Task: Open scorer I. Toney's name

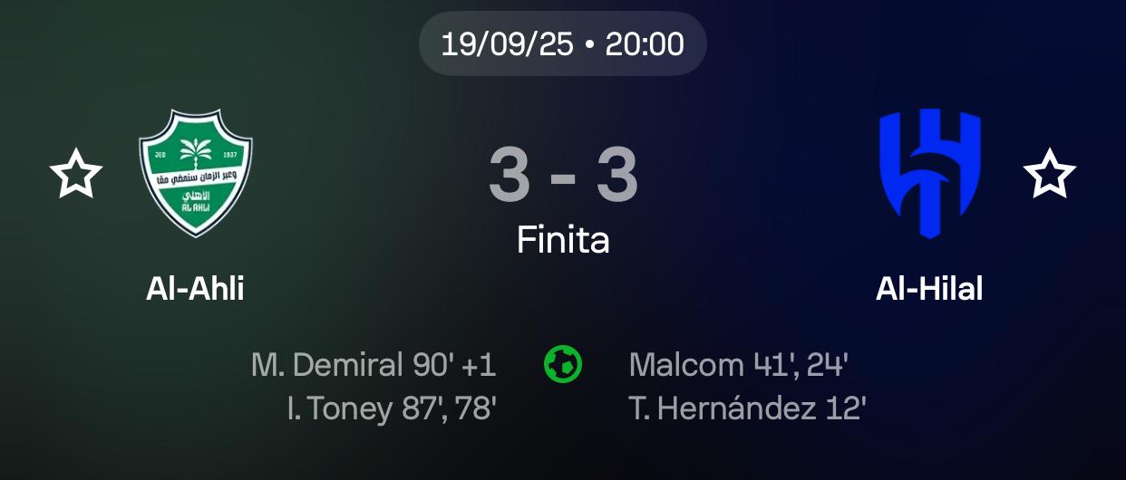Action: pos(339,408)
